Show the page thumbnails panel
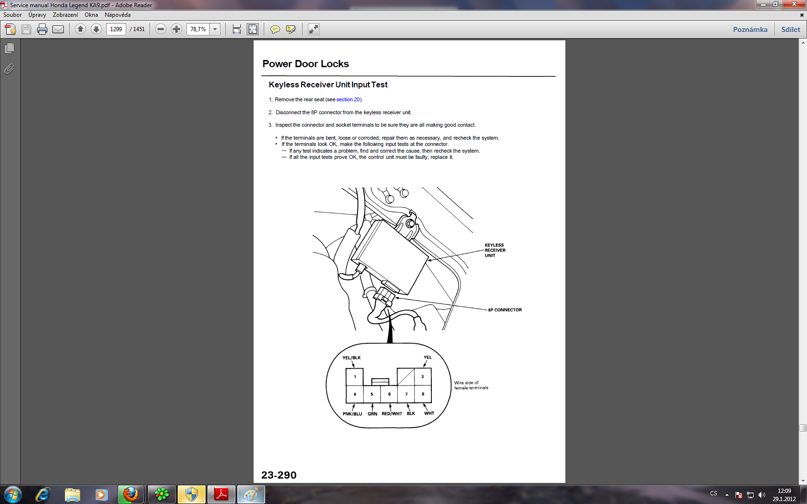The image size is (807, 504). coord(9,48)
